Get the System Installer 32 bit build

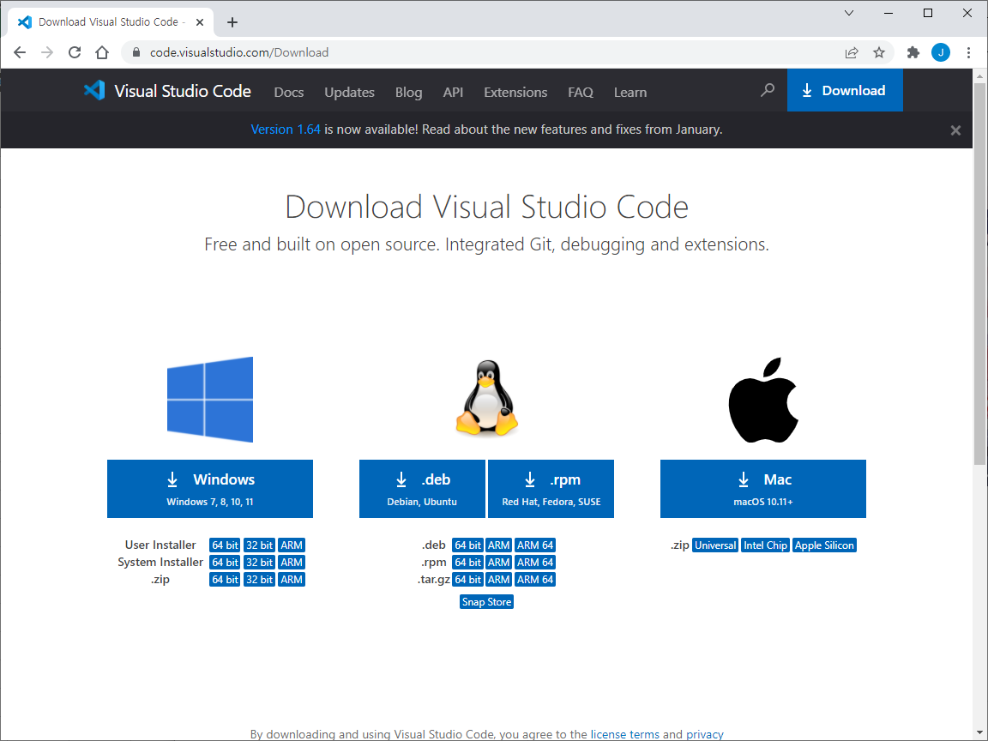click(259, 562)
